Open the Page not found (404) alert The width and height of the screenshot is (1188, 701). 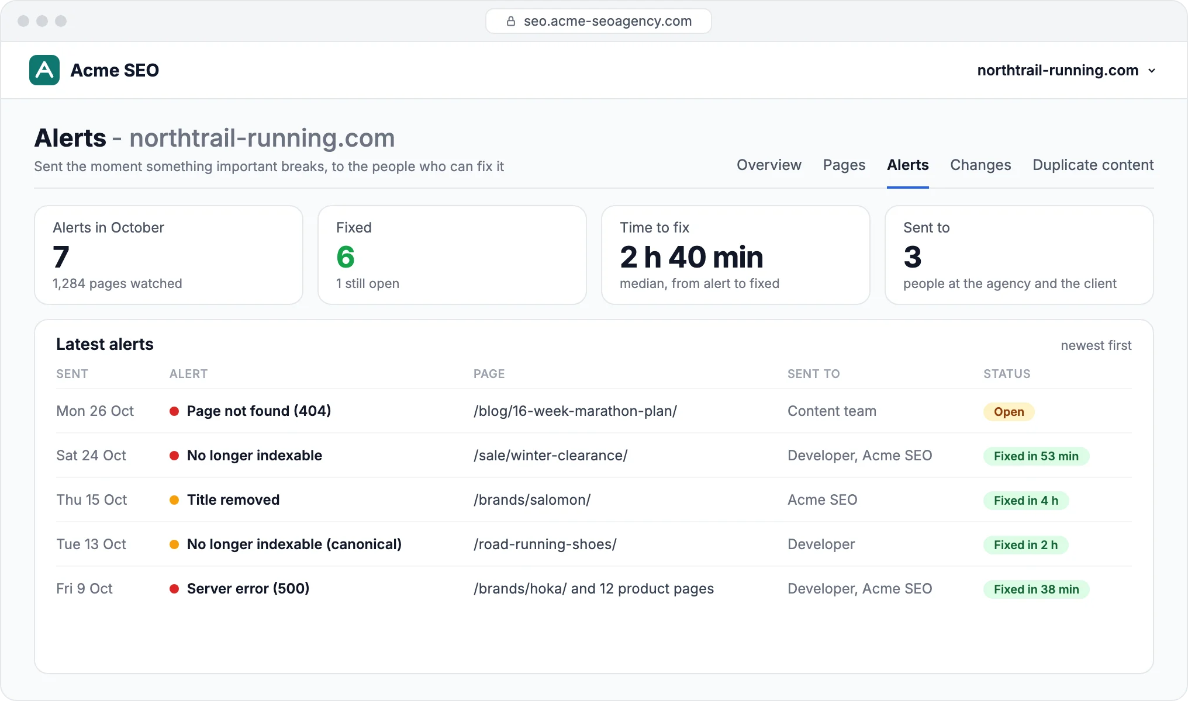point(259,411)
